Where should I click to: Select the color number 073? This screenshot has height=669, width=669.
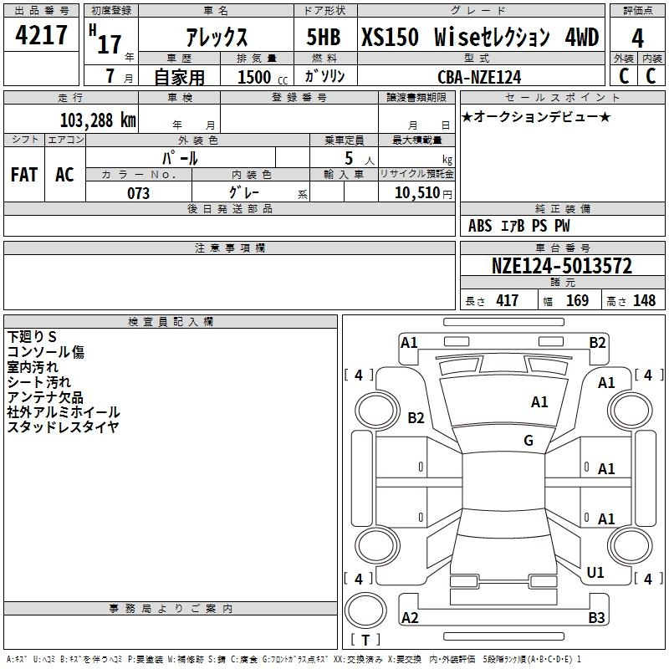pyautogui.click(x=139, y=193)
